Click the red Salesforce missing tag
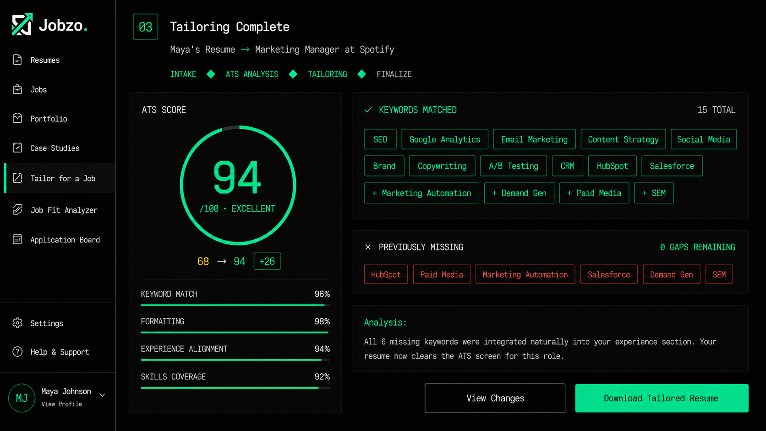Viewport: 766px width, 431px height. point(609,274)
